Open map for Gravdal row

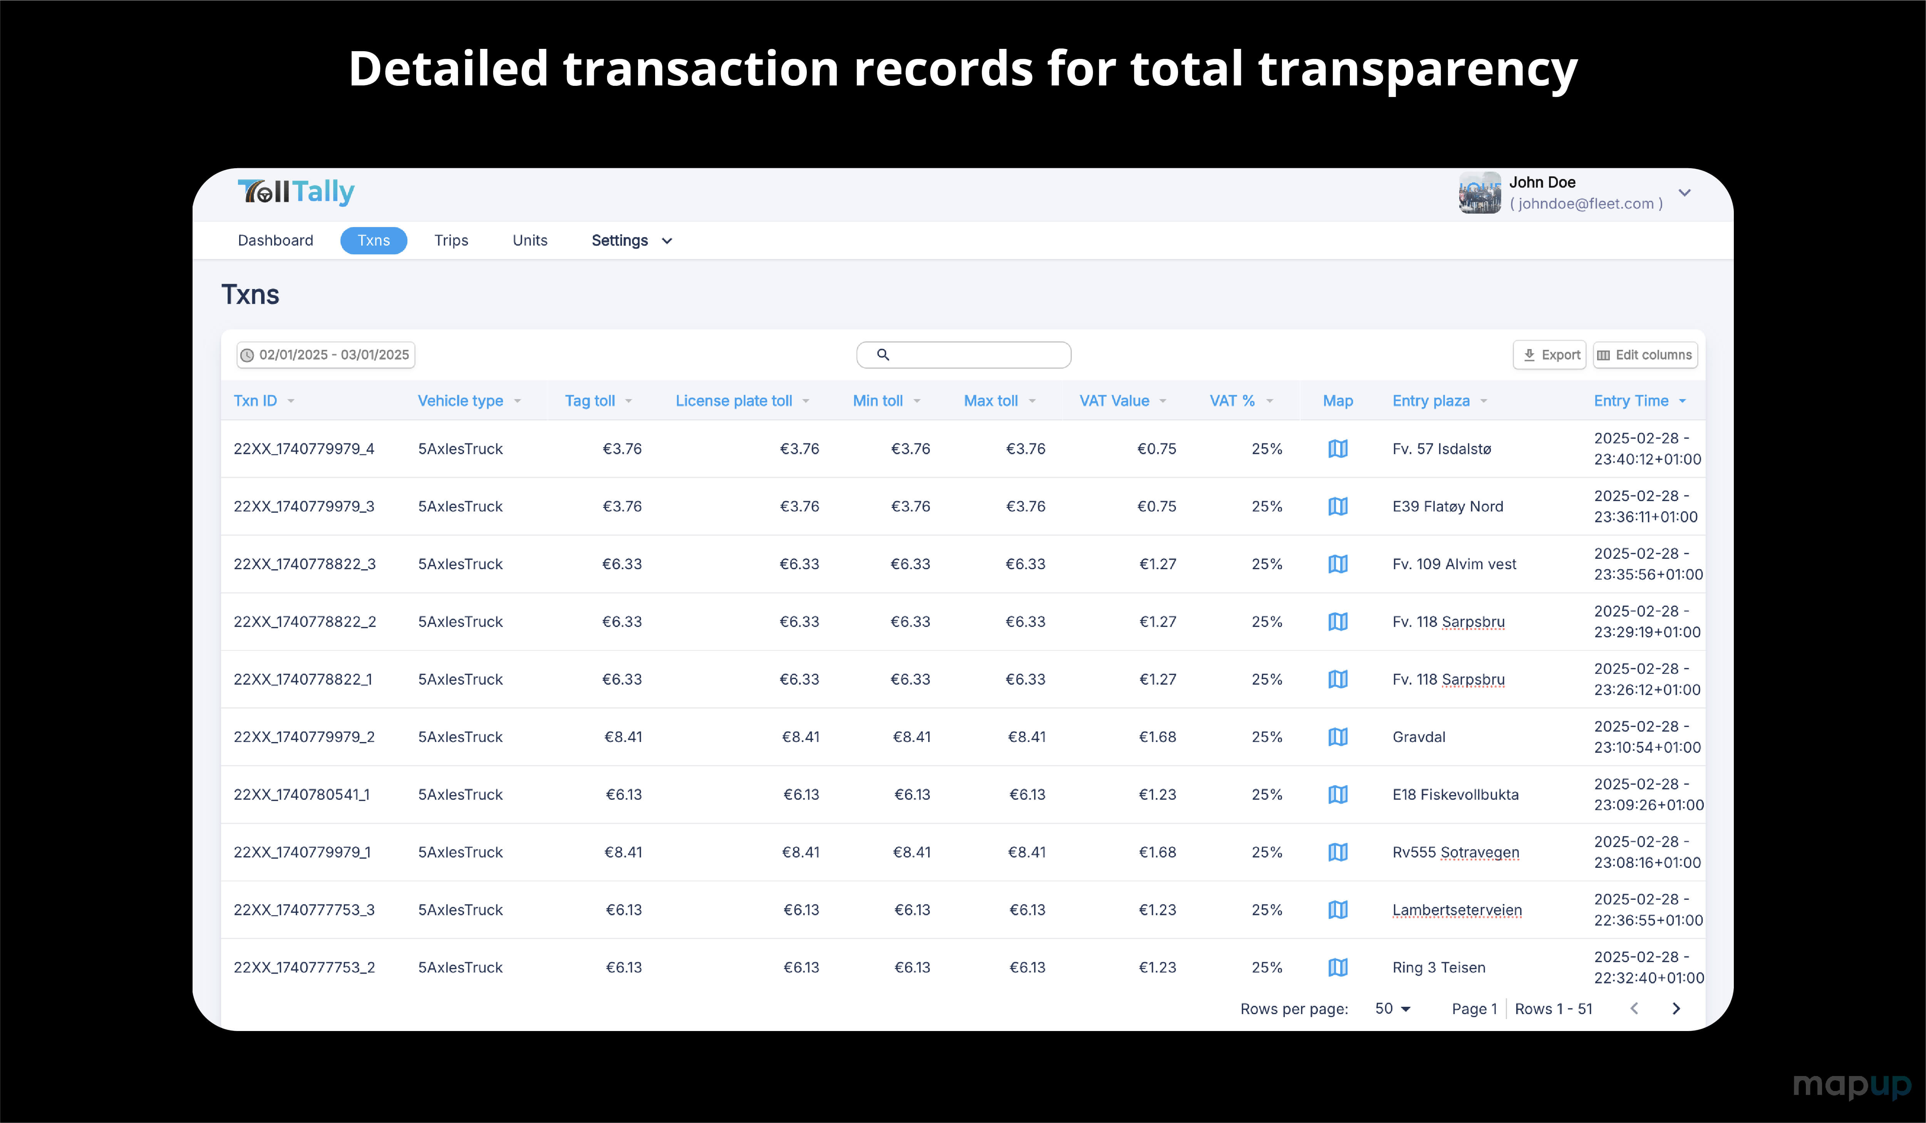coord(1338,737)
